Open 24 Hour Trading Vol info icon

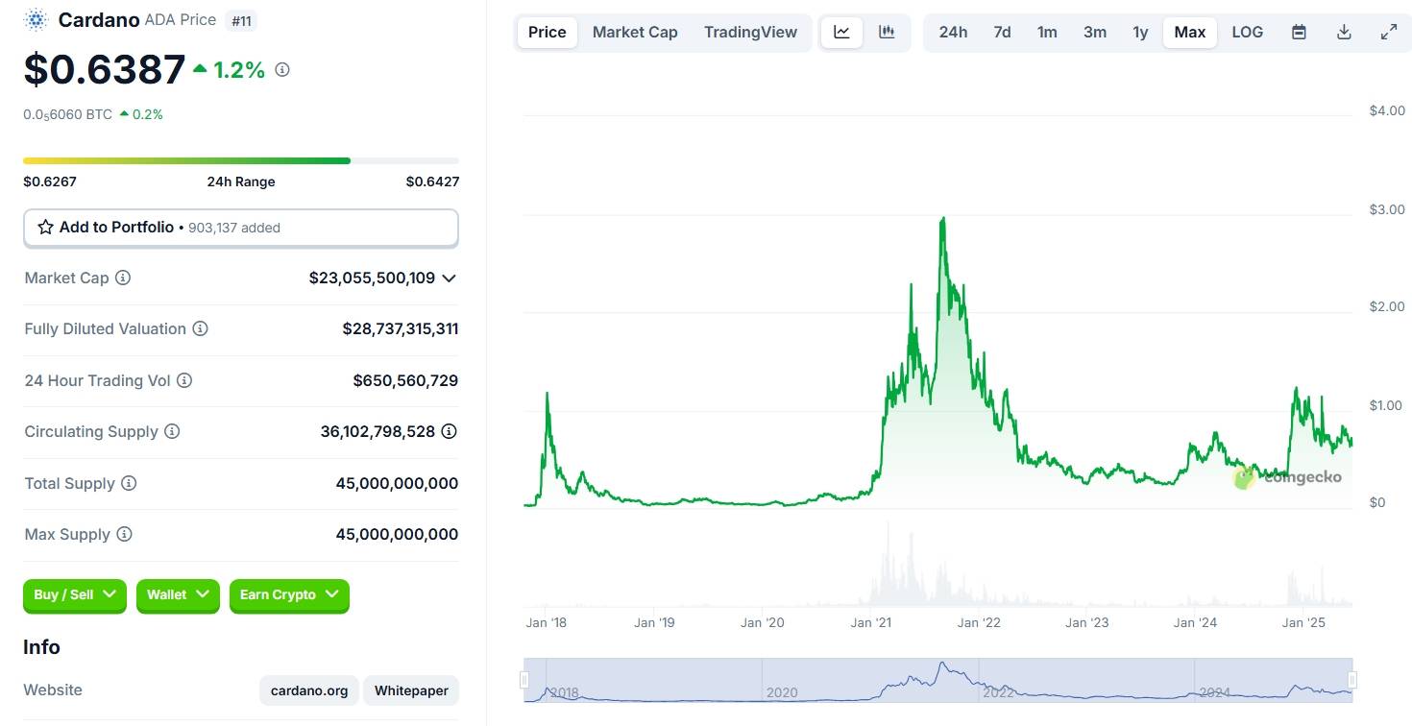pyautogui.click(x=184, y=380)
